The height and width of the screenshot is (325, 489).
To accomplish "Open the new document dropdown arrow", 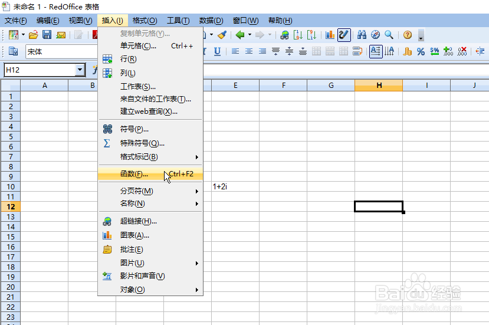I will coord(23,35).
